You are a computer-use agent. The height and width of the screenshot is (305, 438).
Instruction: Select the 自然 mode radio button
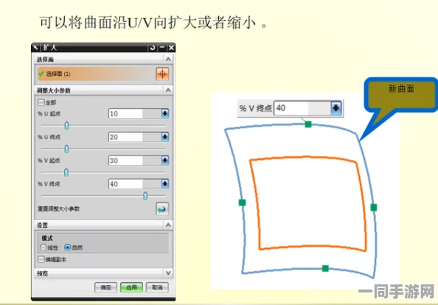[68, 248]
